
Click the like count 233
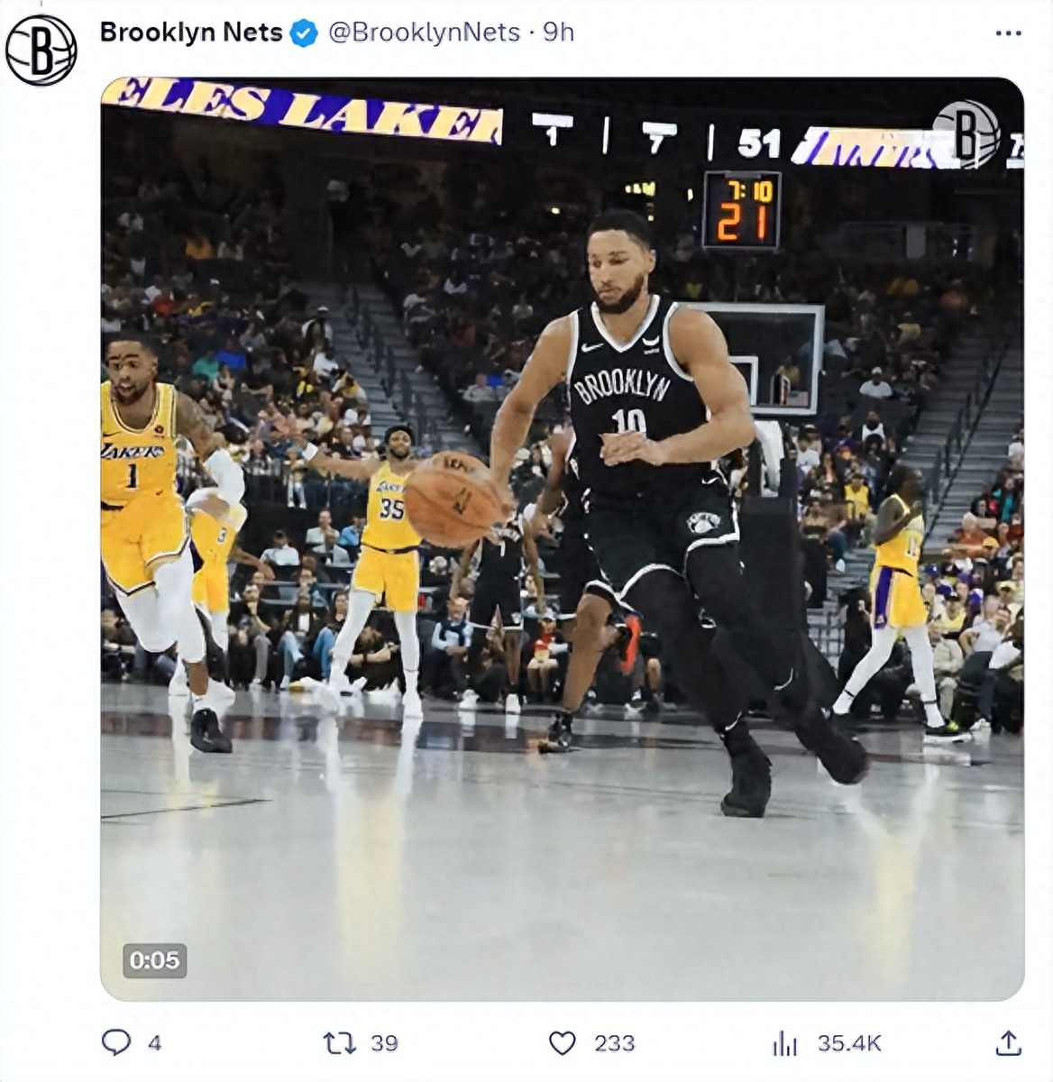point(614,1043)
